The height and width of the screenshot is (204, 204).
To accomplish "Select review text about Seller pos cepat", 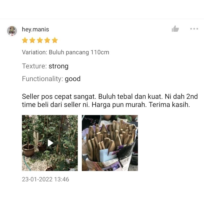I will tap(110, 100).
